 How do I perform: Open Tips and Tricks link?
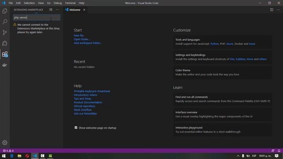[83, 99]
